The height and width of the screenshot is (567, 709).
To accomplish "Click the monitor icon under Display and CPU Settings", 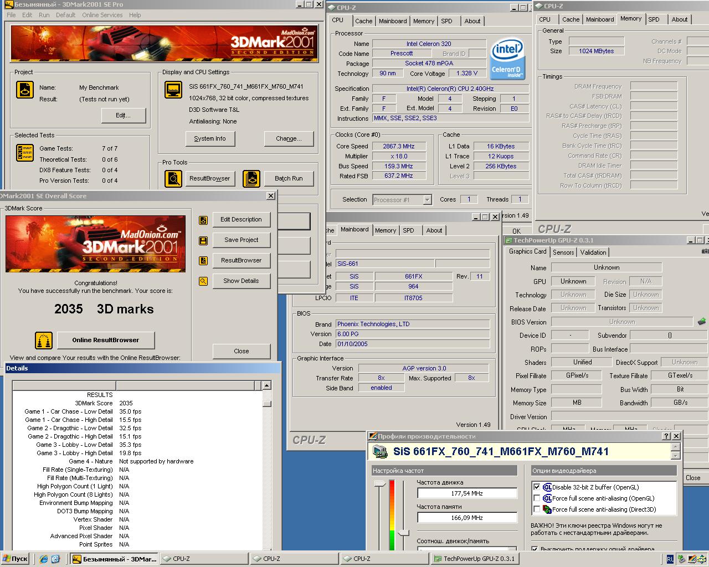I will (173, 90).
